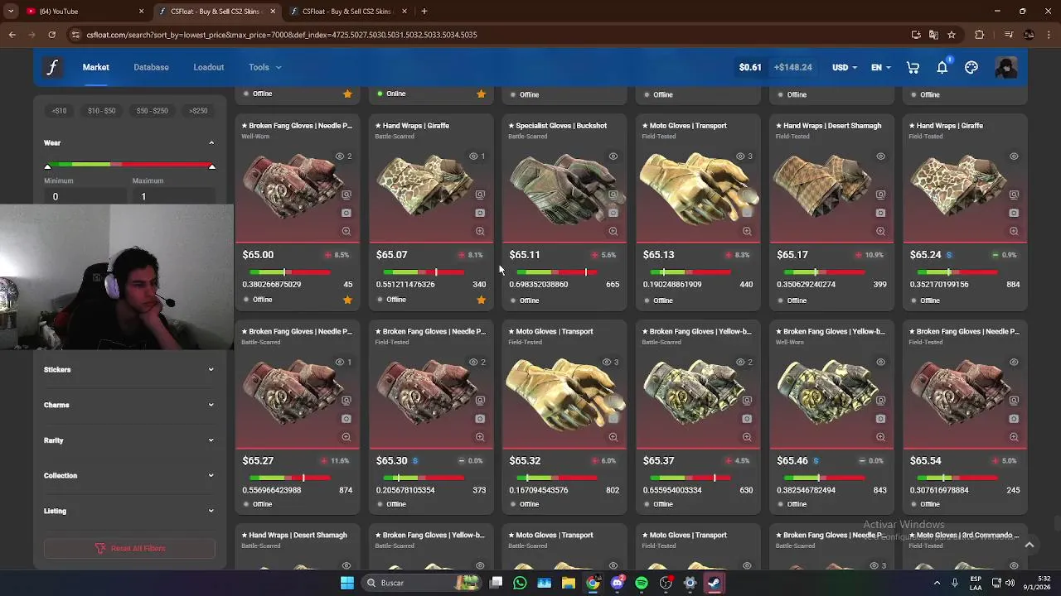Click the minimum handle of the Wear slider

(47, 166)
